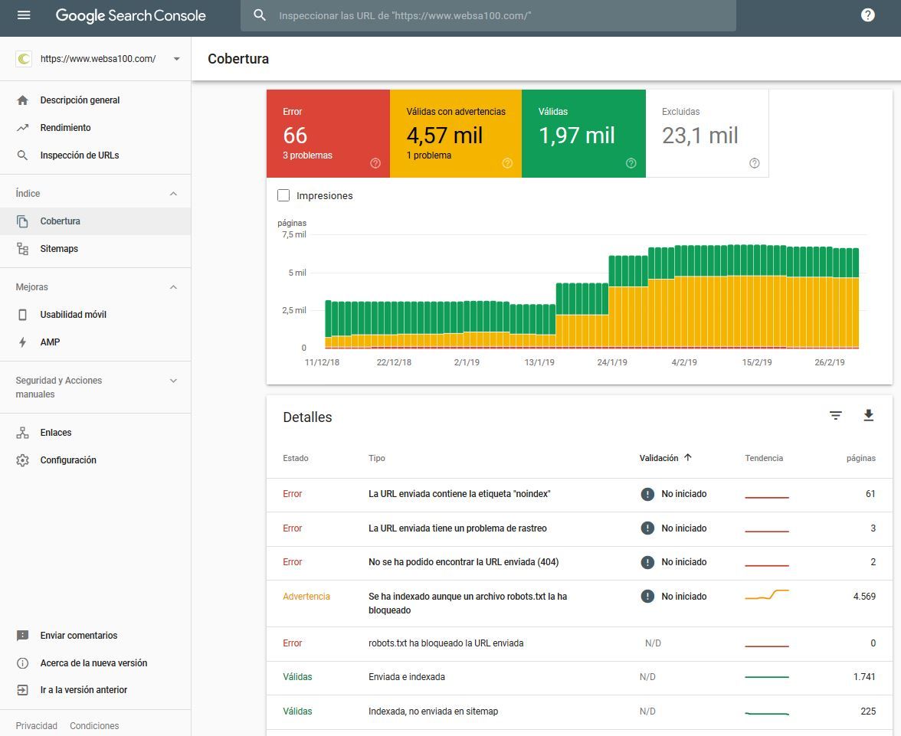901x736 pixels.
Task: Open Sitemaps from the sidebar
Action: pos(59,249)
